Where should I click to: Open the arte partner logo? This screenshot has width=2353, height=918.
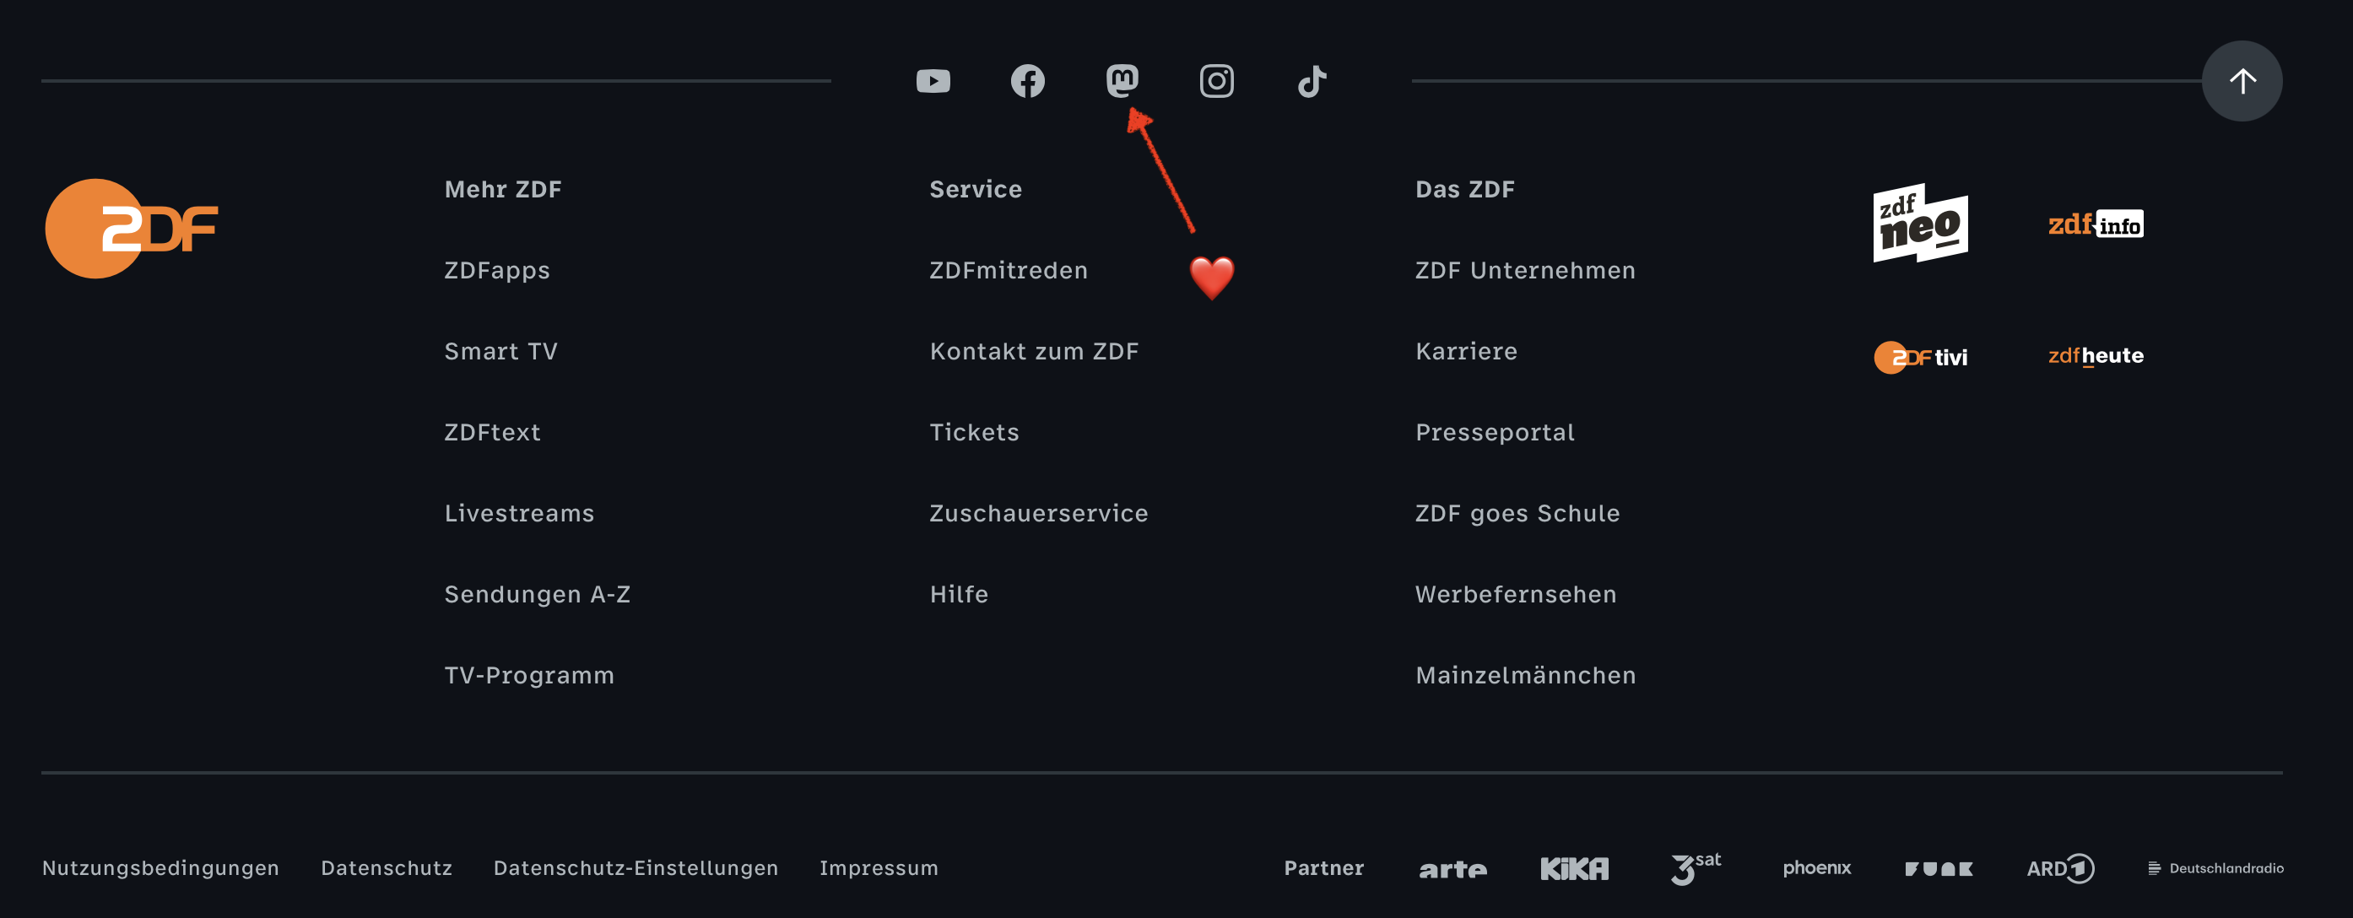[1452, 869]
